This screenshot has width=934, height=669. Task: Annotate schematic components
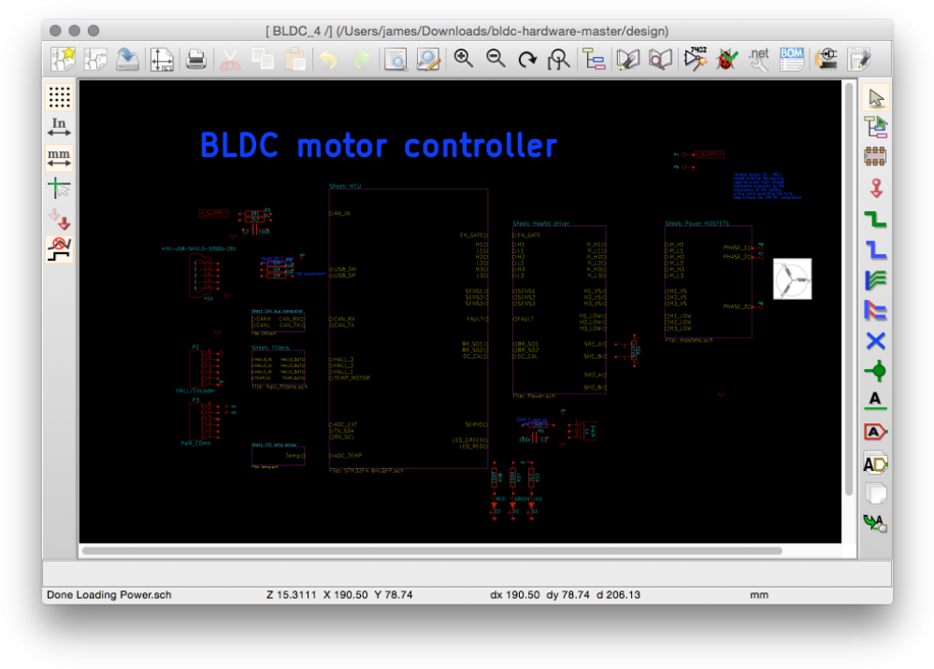pyautogui.click(x=695, y=59)
